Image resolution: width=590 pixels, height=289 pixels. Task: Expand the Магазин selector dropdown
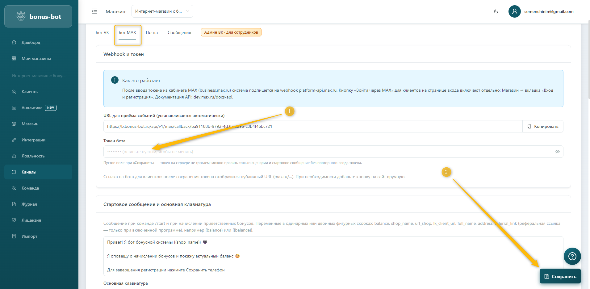[x=162, y=11]
